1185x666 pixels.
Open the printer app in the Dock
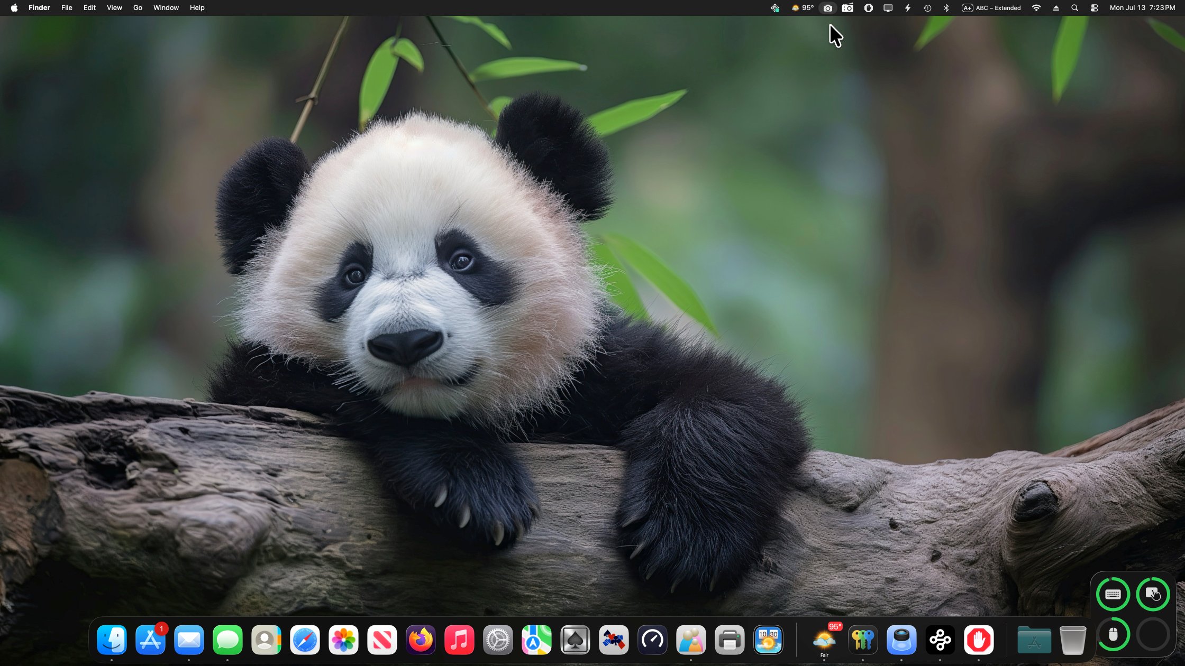tap(730, 640)
